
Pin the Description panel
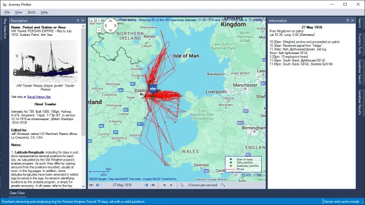pos(78,20)
